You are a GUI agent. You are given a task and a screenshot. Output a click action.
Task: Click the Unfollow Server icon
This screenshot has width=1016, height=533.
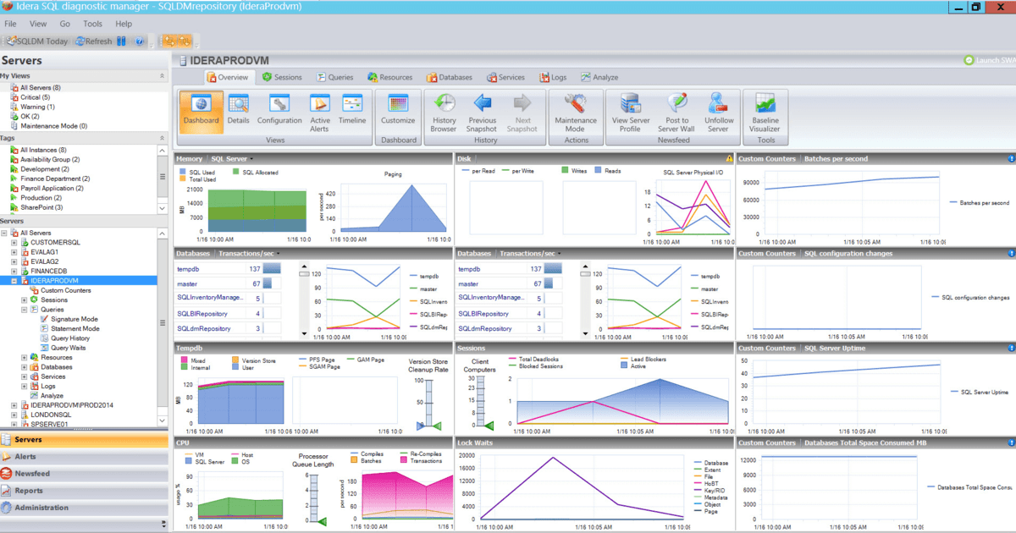(719, 112)
